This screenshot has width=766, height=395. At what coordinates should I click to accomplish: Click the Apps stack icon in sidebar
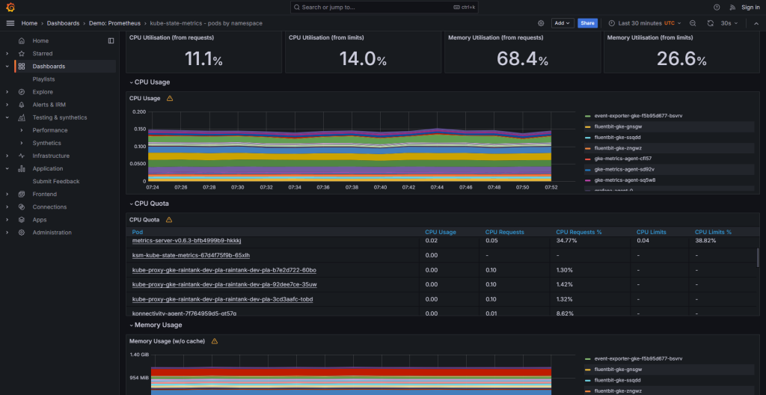(22, 219)
